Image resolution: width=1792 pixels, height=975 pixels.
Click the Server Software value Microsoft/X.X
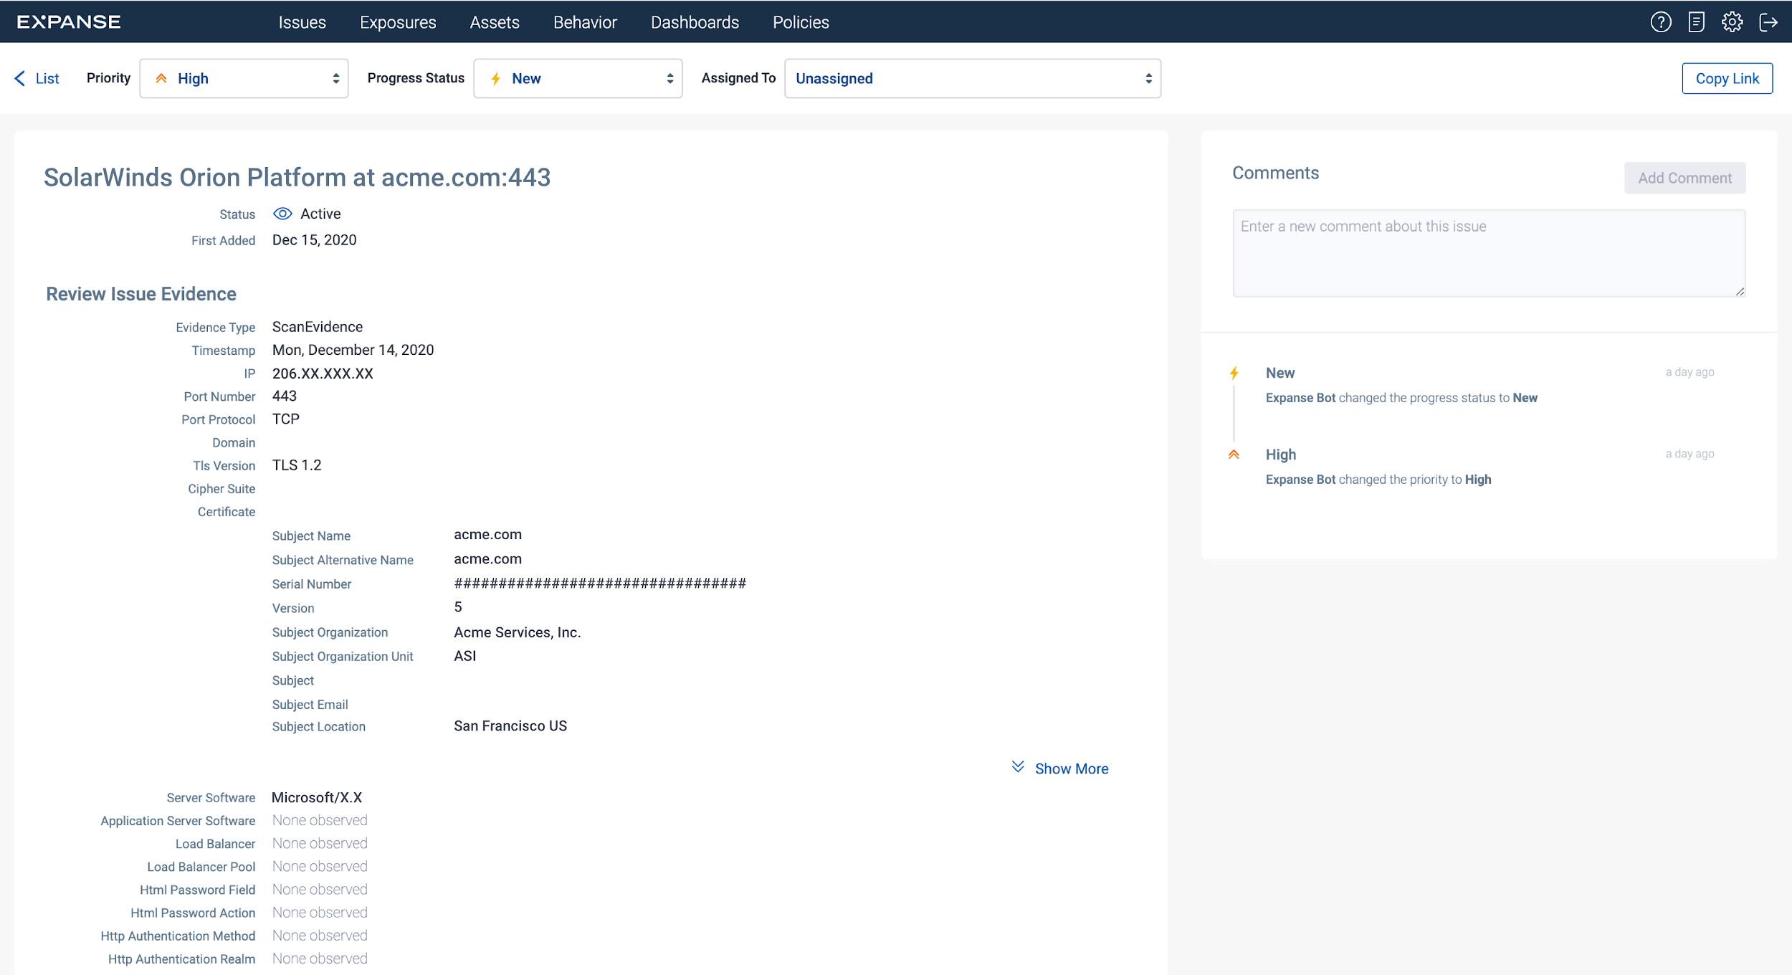pos(317,798)
